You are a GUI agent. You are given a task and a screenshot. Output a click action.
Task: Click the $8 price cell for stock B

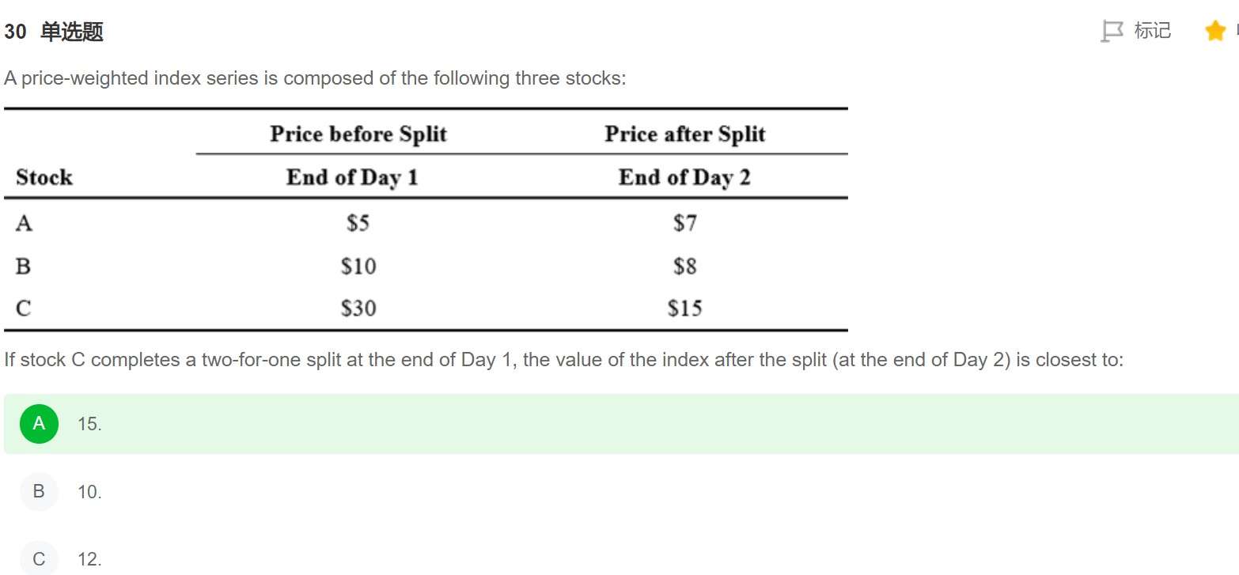pyautogui.click(x=684, y=266)
